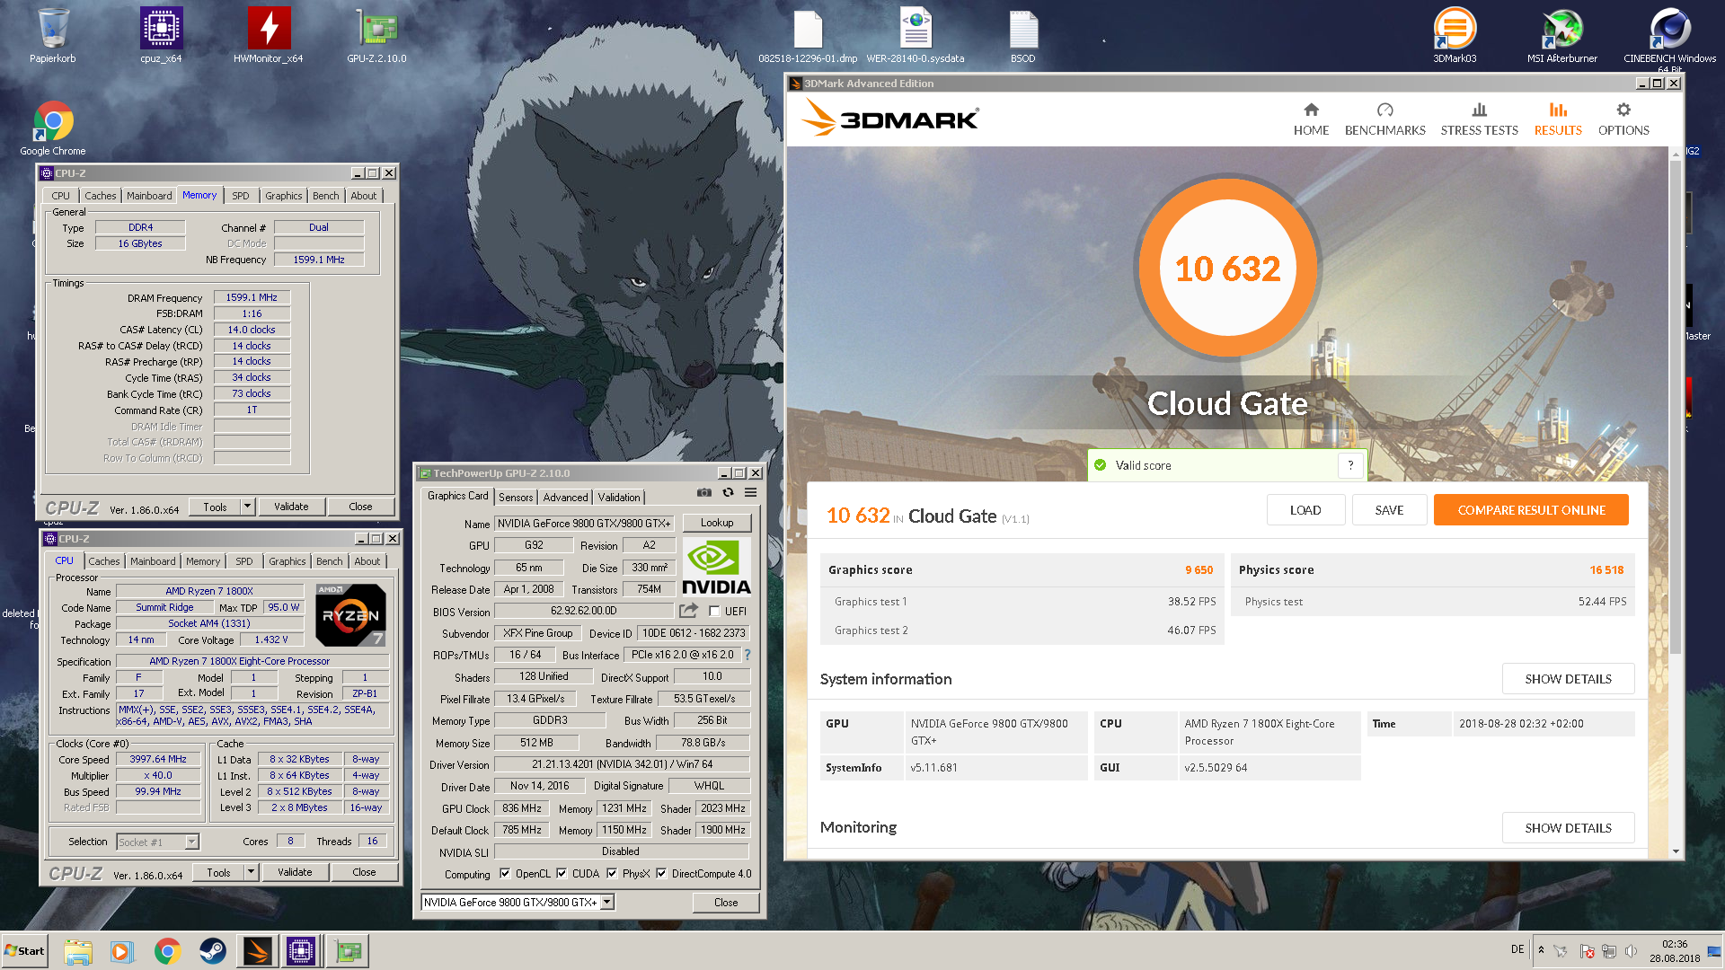Click the Graphics score value 9 650
1725x970 pixels.
pos(1199,569)
